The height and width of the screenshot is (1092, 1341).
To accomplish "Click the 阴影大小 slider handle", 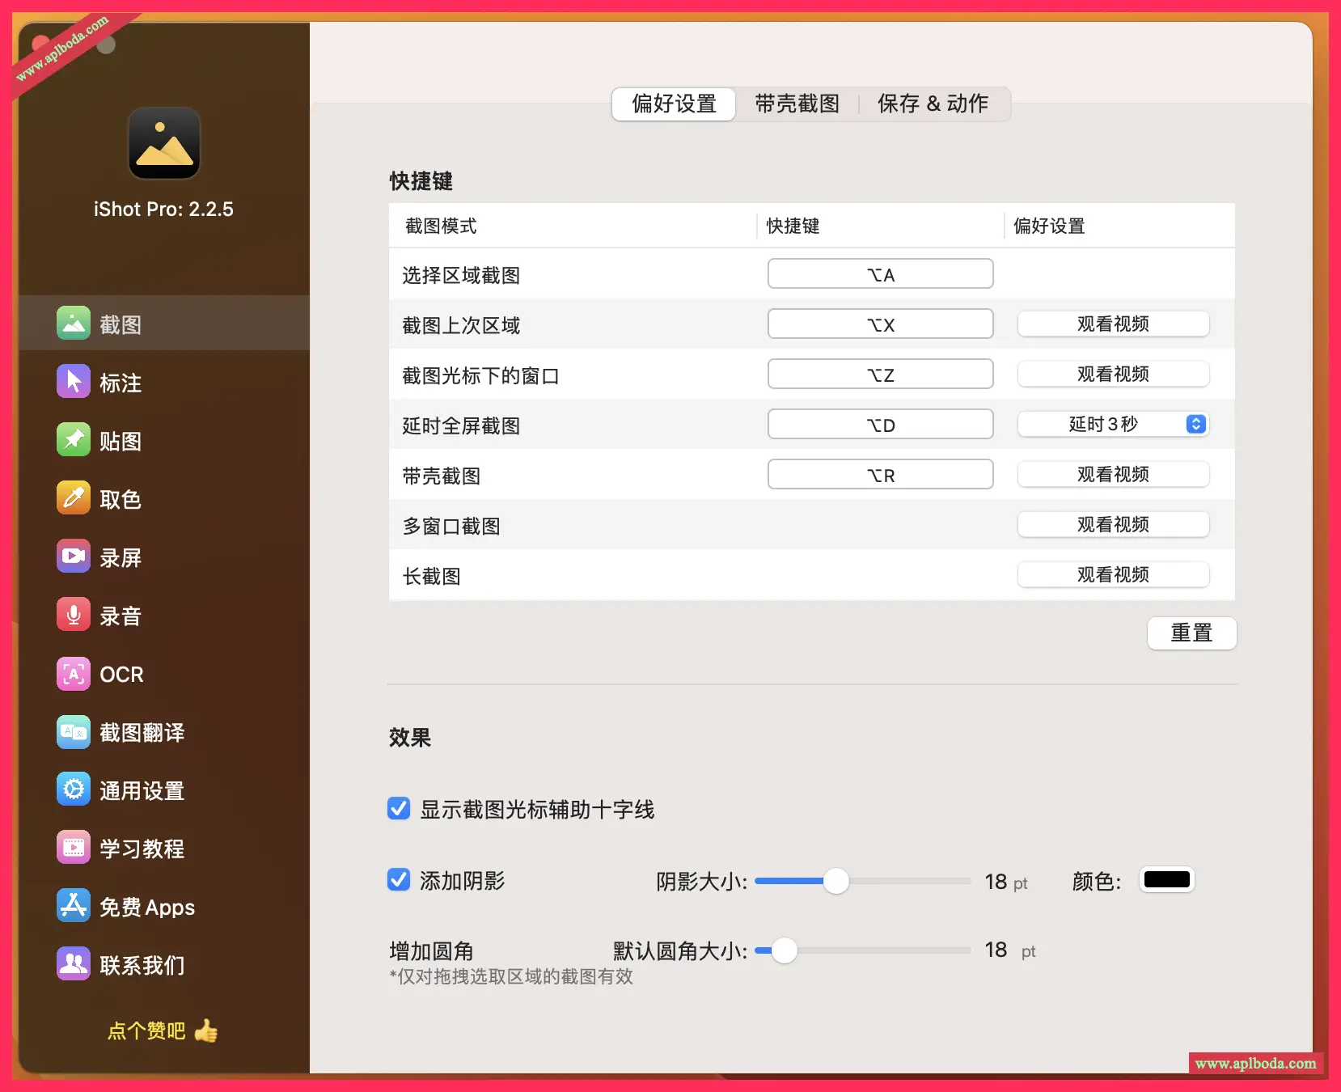I will click(x=835, y=881).
